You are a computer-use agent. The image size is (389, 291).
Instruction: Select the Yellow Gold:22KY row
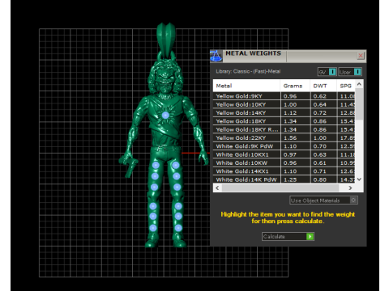tap(284, 138)
